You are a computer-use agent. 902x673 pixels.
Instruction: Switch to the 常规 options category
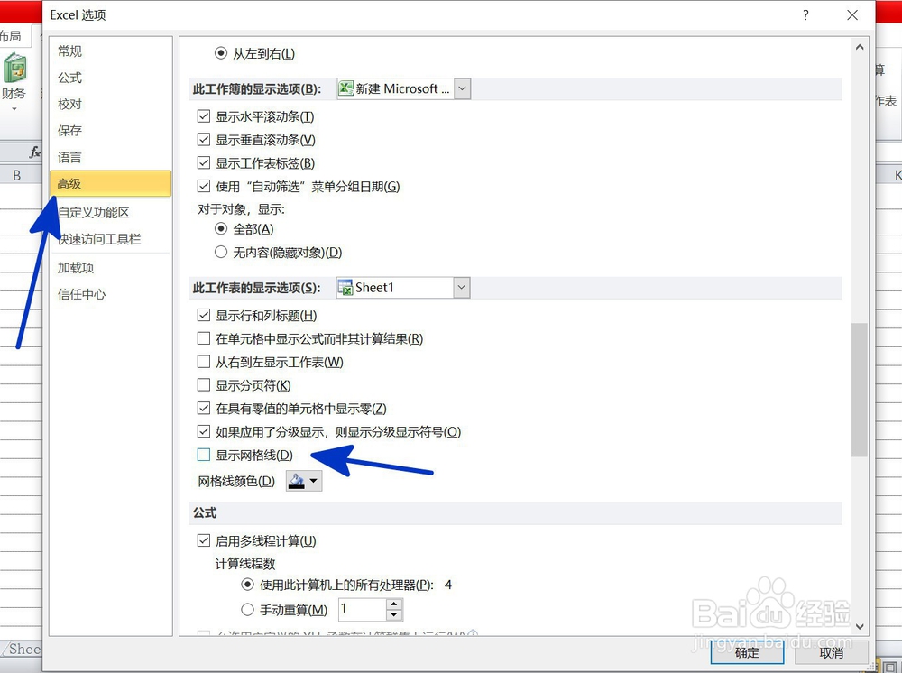point(69,51)
